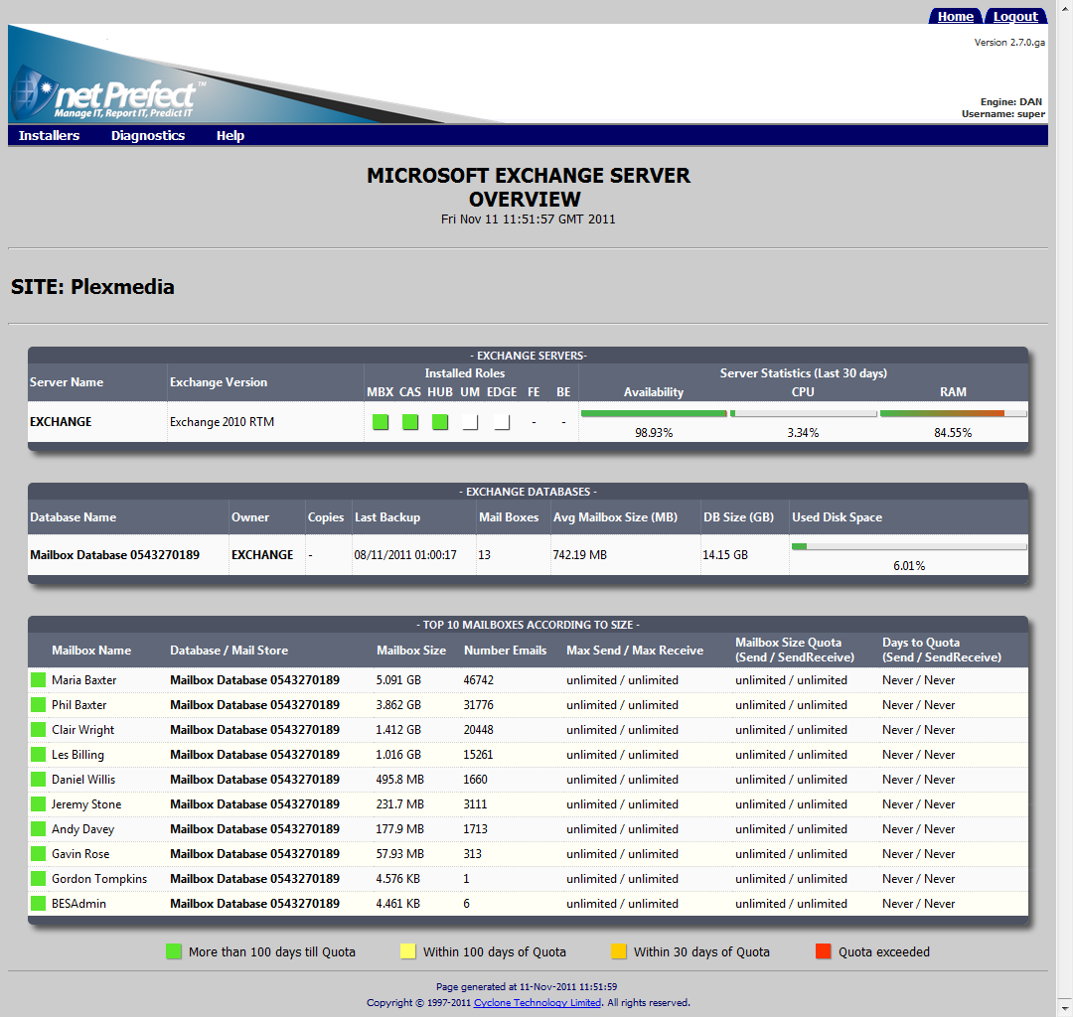Screen dimensions: 1073x1017
Task: Click the Number Emails column header
Action: tap(505, 651)
